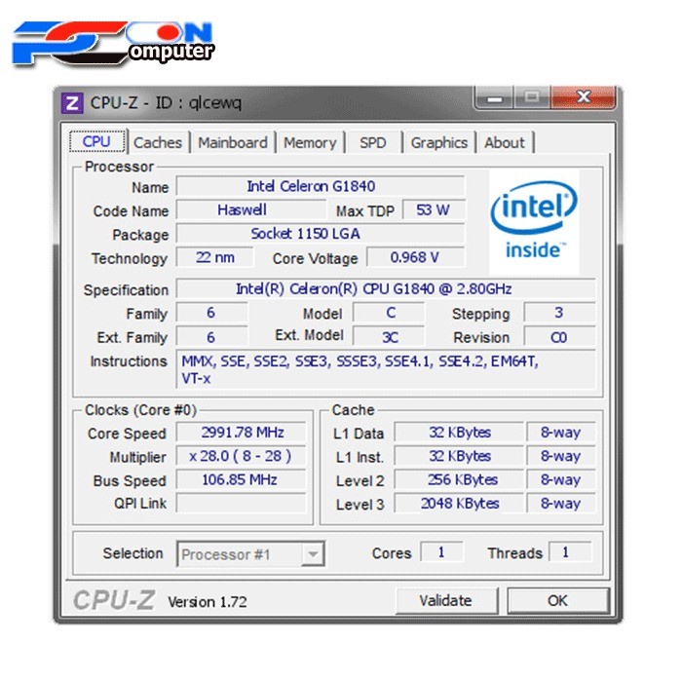
Task: Click the L1 Inst. 8-way associativity value
Action: click(x=560, y=456)
